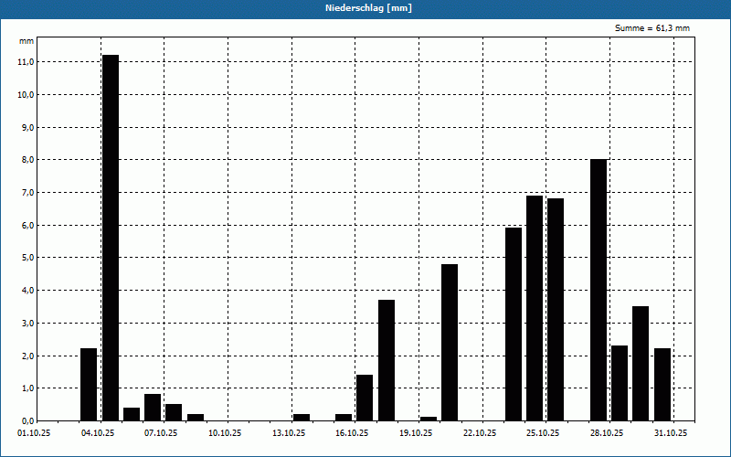Viewport: 731px width, 457px height.
Task: Select the 0,8 mm bar left of 07.10.25
Action: [x=153, y=408]
